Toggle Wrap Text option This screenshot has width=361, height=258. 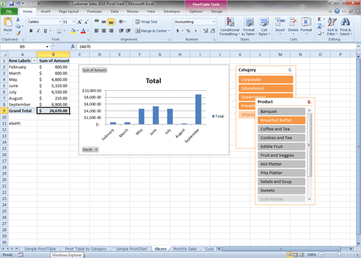[146, 21]
